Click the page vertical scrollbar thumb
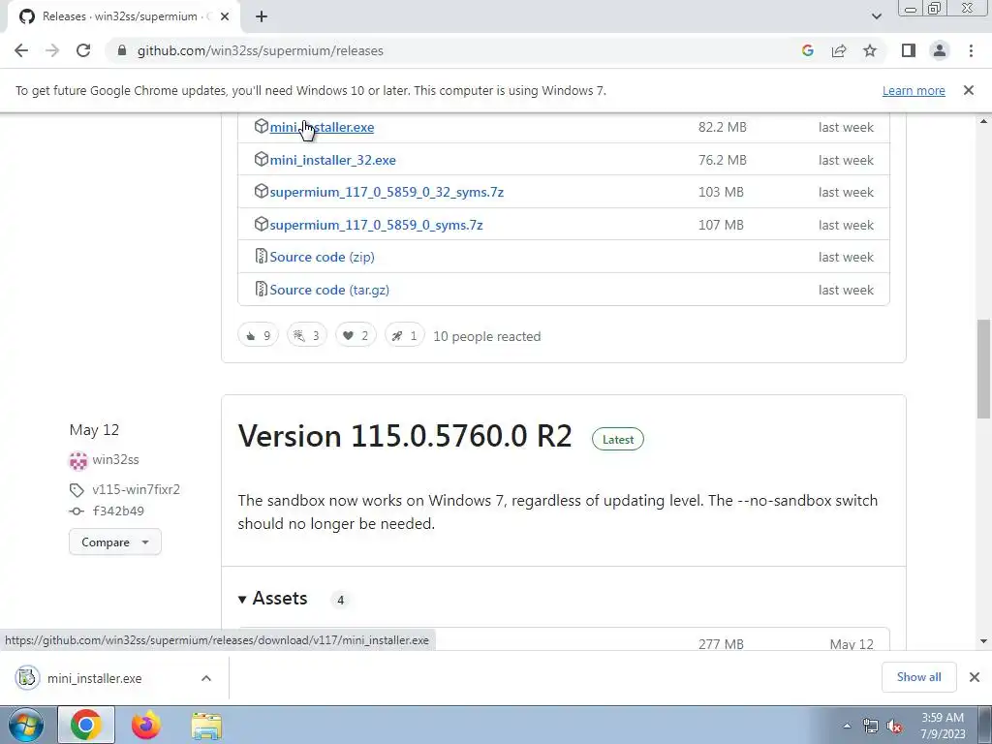The height and width of the screenshot is (744, 992). click(983, 369)
